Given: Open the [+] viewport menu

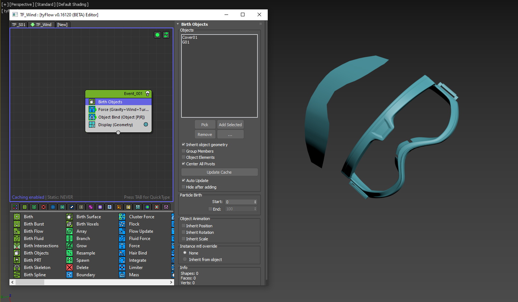Looking at the screenshot, I should tap(5, 4).
